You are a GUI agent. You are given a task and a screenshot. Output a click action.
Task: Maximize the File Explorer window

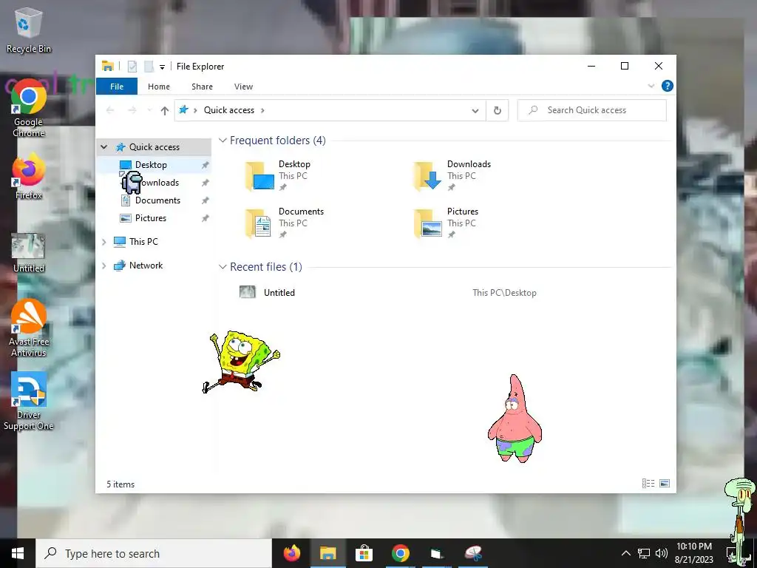[x=625, y=66]
